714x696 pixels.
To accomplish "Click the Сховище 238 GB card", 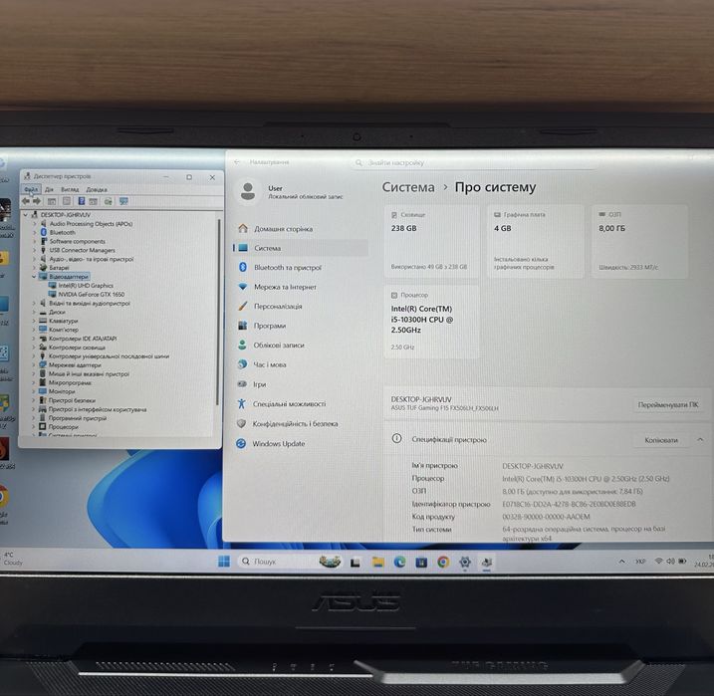I will point(431,241).
